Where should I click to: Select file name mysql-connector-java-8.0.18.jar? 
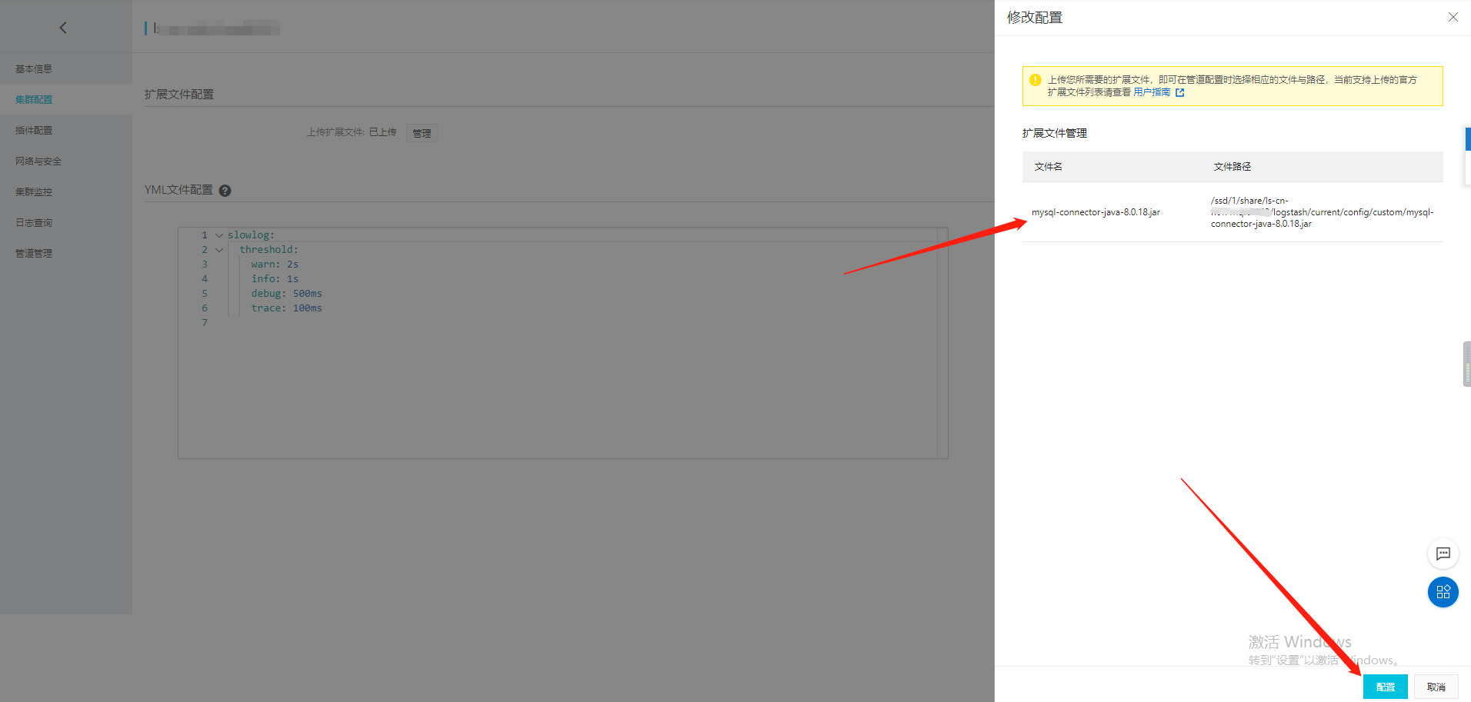(x=1096, y=212)
